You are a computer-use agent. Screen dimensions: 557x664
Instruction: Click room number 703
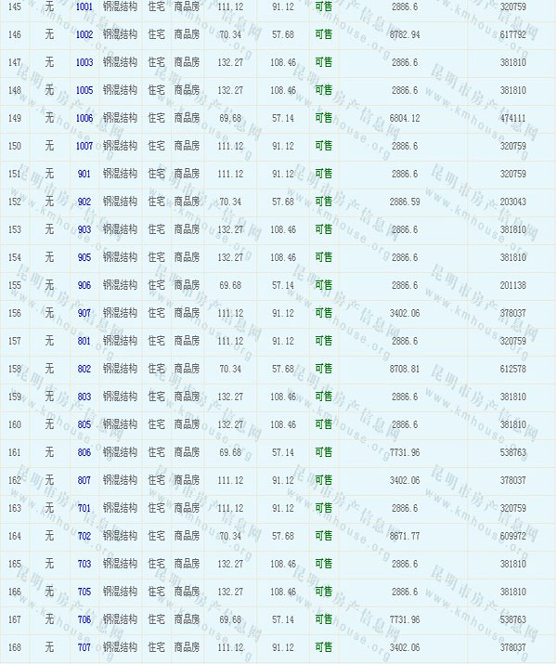(x=84, y=564)
